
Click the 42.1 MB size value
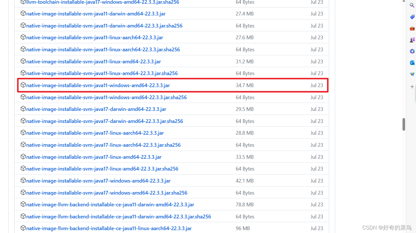coord(245,181)
